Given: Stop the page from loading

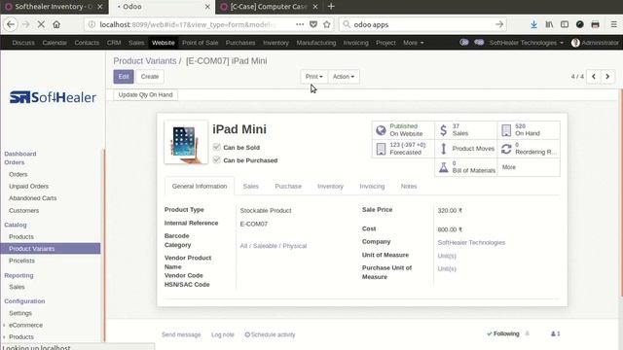Looking at the screenshot, I should pos(41,24).
